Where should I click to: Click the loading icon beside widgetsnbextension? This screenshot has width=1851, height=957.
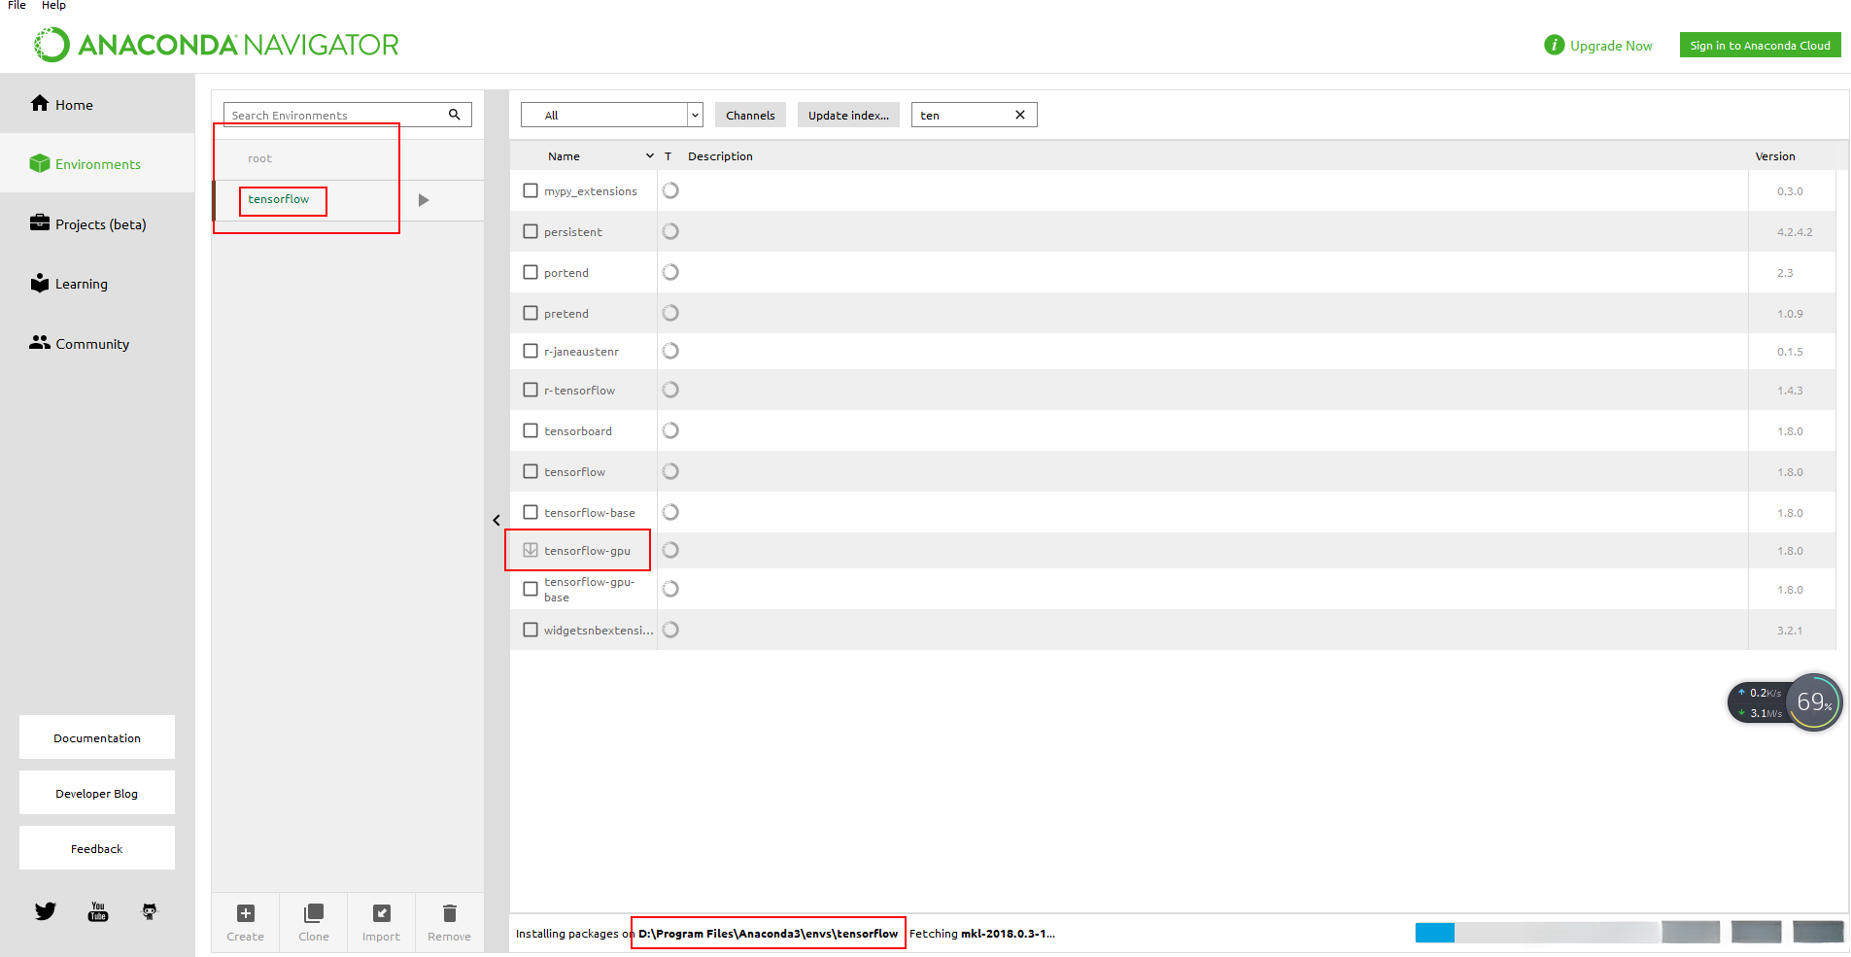click(670, 630)
